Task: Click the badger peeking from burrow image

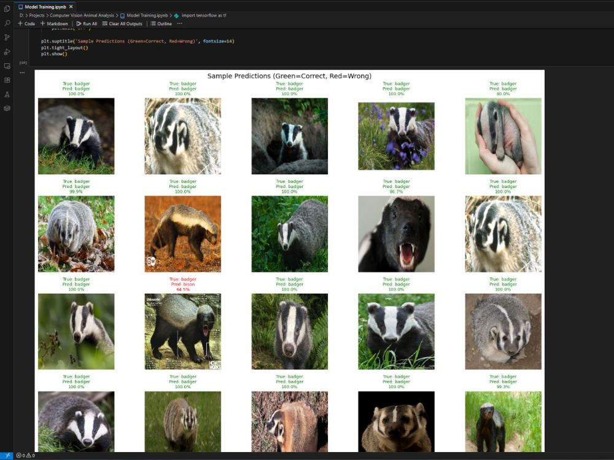Action: pos(290,136)
